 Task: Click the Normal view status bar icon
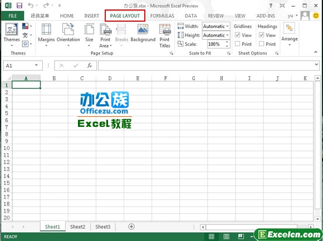212,237
